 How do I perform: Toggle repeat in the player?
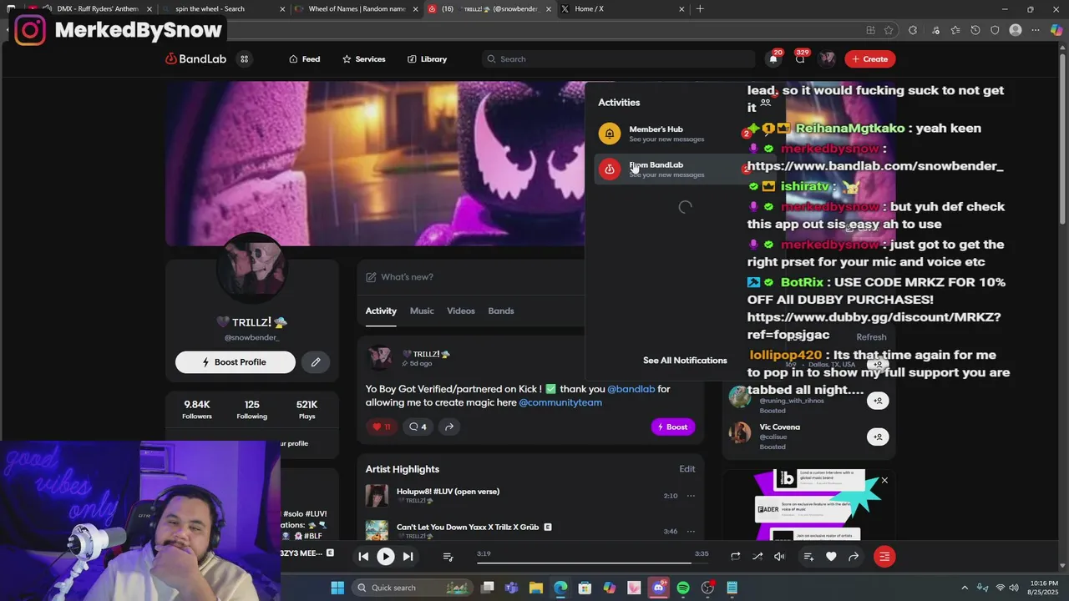(735, 557)
